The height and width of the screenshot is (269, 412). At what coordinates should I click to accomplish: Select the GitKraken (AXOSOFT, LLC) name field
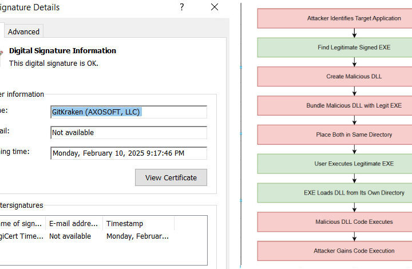[129, 112]
